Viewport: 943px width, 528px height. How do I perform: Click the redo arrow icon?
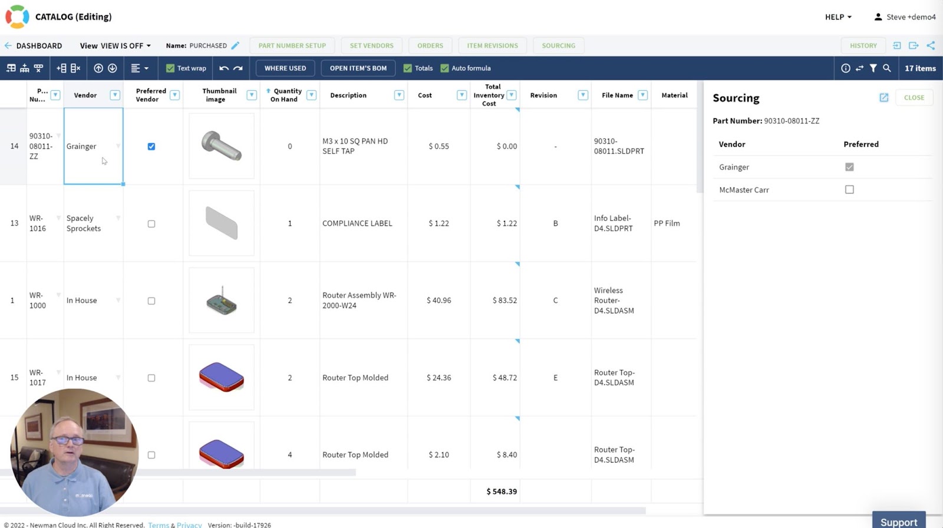[238, 68]
